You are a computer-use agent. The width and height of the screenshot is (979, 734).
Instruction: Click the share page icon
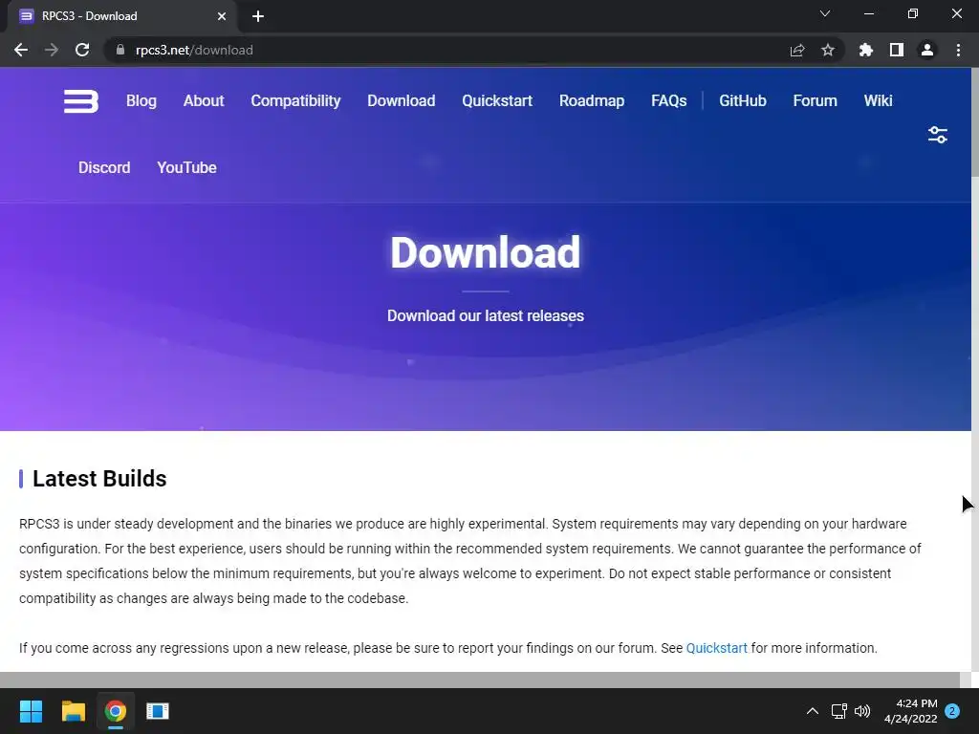[x=796, y=50]
